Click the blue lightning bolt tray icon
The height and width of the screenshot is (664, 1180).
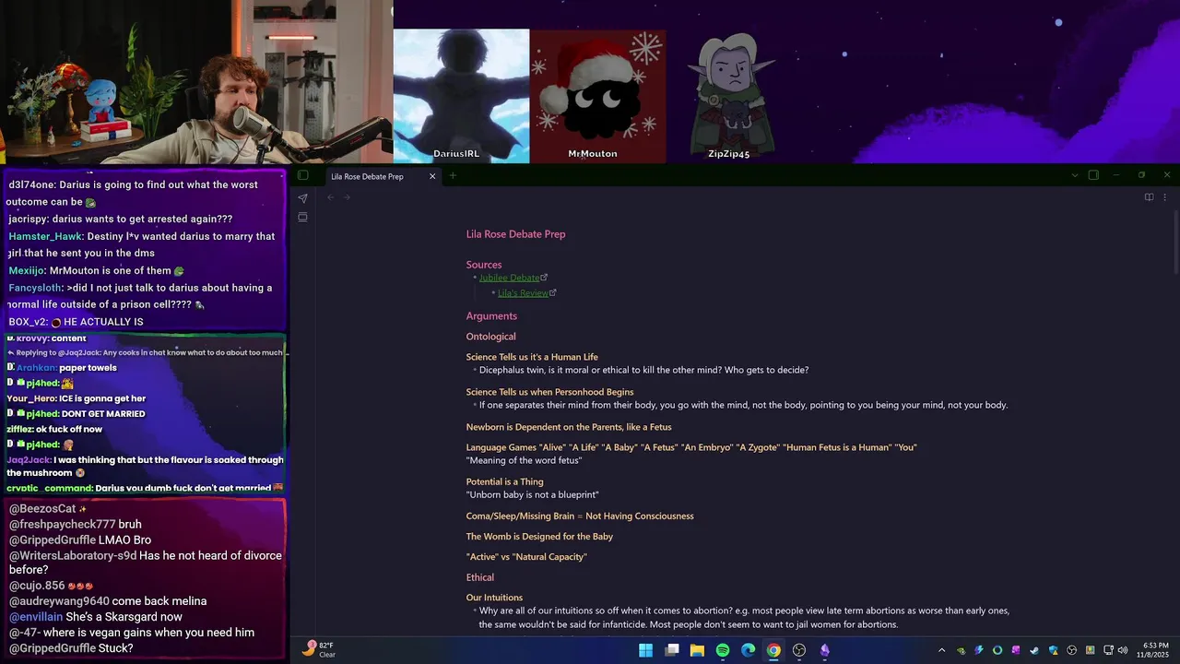pos(979,650)
